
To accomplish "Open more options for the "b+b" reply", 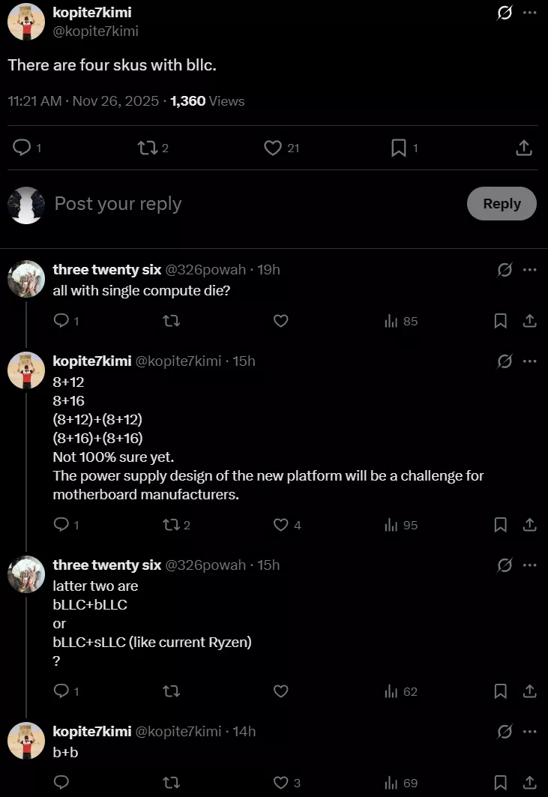I will [530, 732].
